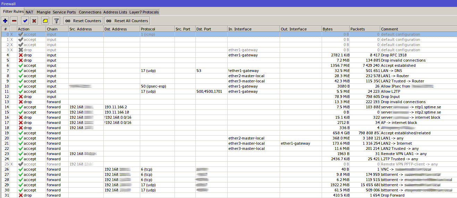Select destination address '193.11.166.18'
The height and width of the screenshot is (198, 457).
click(117, 112)
